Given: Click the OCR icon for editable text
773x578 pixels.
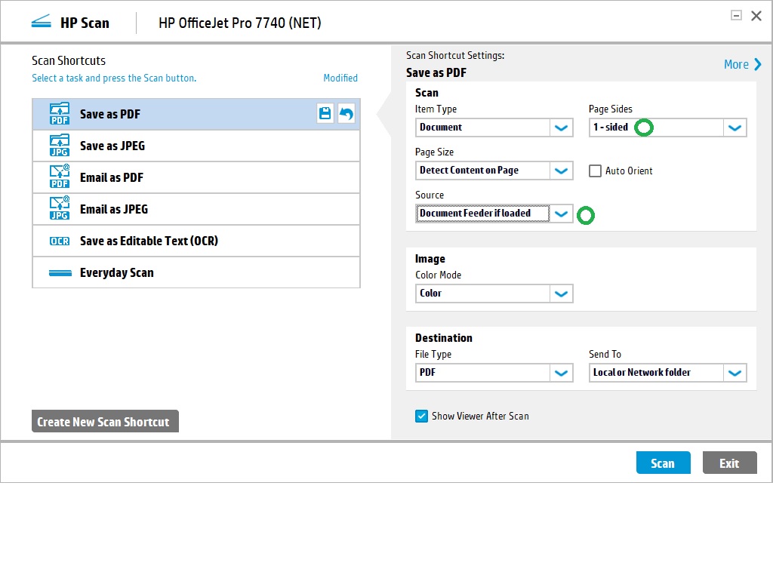Looking at the screenshot, I should [59, 241].
